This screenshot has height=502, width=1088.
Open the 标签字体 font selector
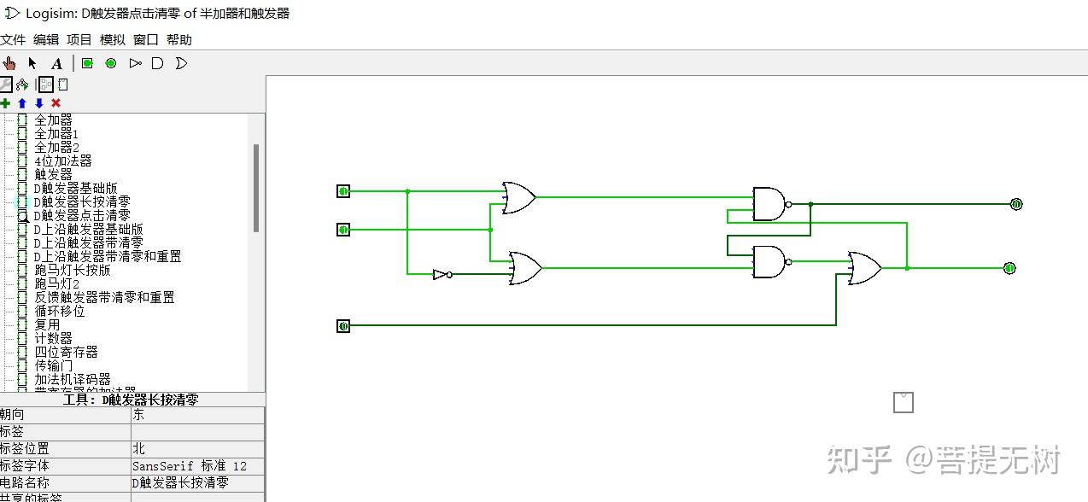pos(196,464)
